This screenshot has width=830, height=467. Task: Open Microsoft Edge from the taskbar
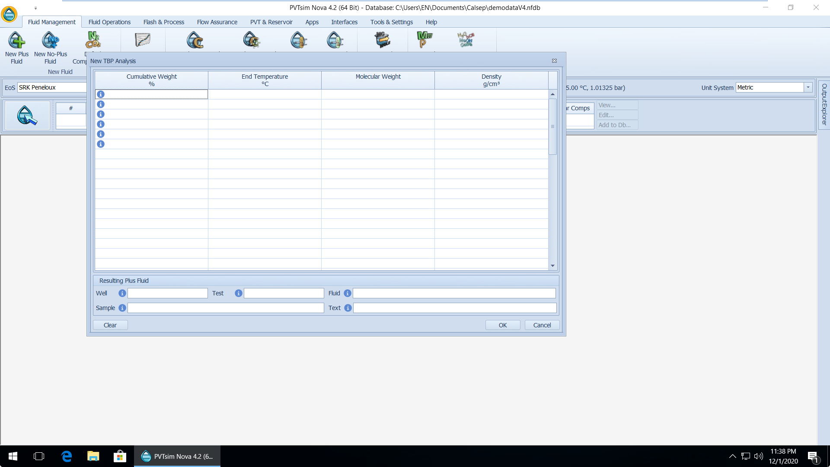point(67,456)
